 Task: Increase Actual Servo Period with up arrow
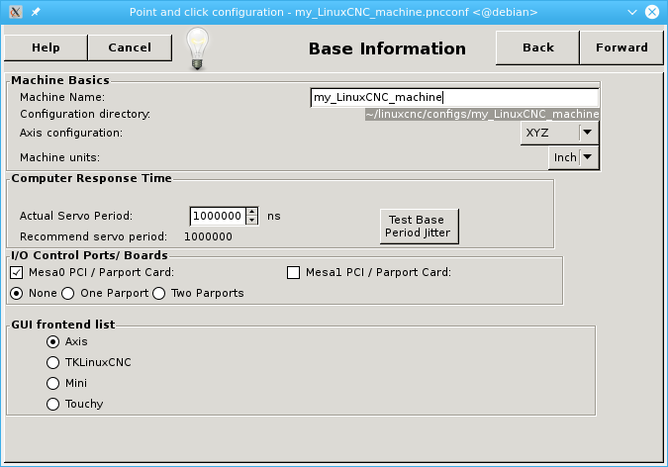pos(252,212)
